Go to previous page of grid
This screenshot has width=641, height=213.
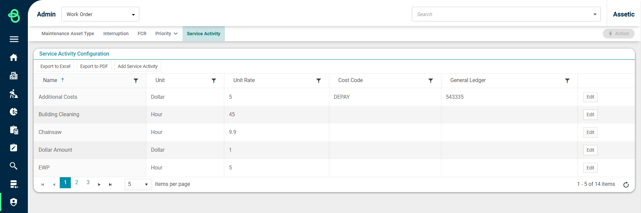click(x=54, y=185)
